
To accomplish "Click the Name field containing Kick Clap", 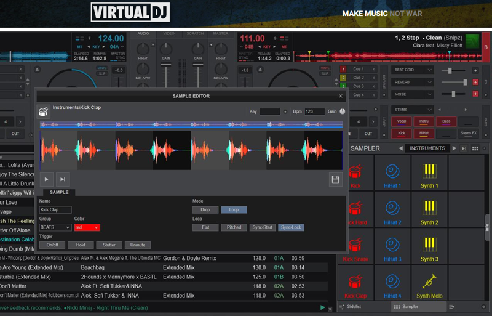I will pos(55,209).
